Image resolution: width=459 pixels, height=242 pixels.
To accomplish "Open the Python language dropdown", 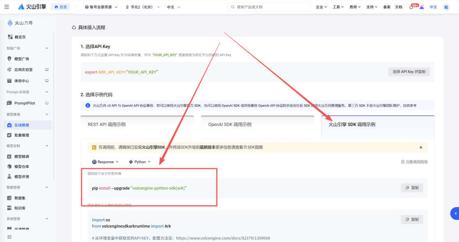I will point(139,162).
